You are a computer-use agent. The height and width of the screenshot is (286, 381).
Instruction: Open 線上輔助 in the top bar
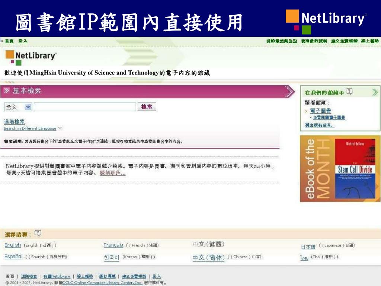(370, 41)
